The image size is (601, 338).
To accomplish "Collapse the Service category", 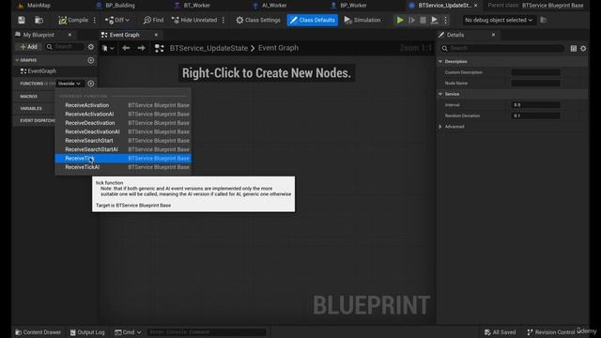I will tap(440, 94).
